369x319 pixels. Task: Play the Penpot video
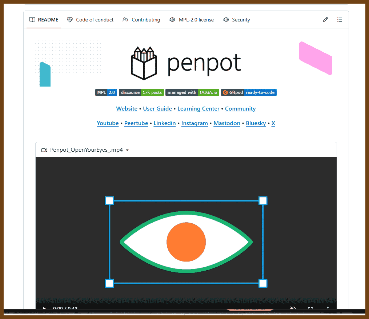45,308
